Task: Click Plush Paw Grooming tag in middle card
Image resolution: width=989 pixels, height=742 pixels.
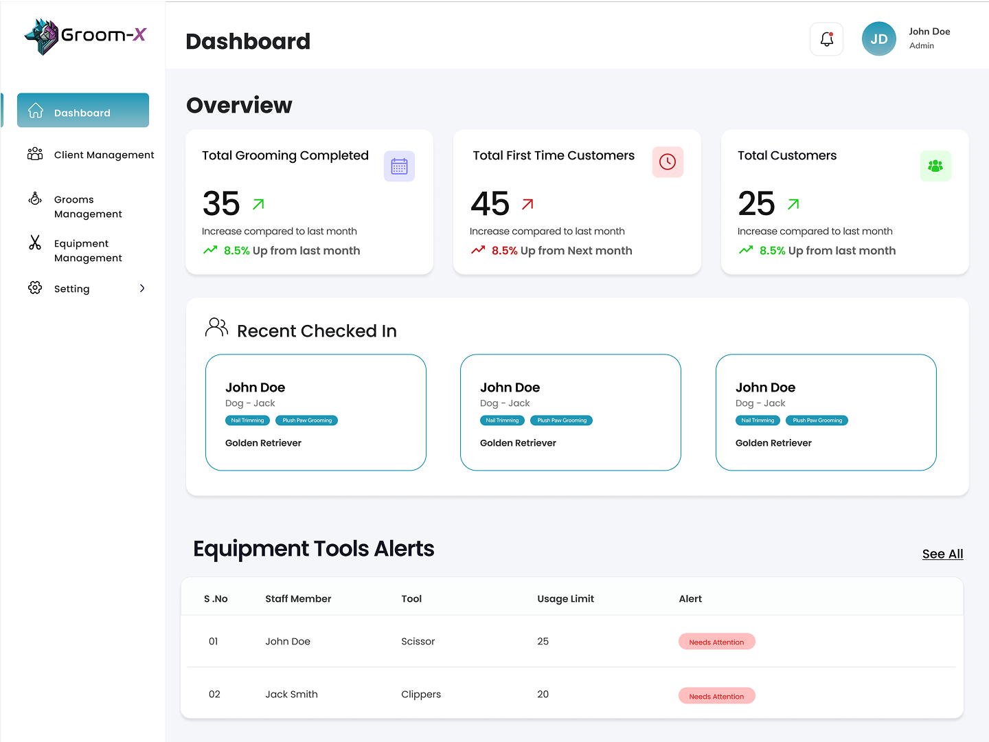Action: click(561, 420)
